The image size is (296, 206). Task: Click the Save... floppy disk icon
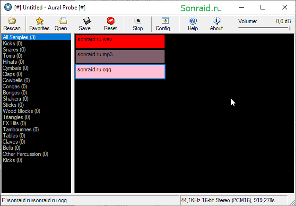click(x=87, y=21)
